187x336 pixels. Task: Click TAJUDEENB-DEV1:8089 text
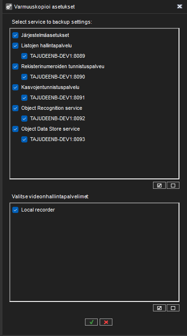58,56
